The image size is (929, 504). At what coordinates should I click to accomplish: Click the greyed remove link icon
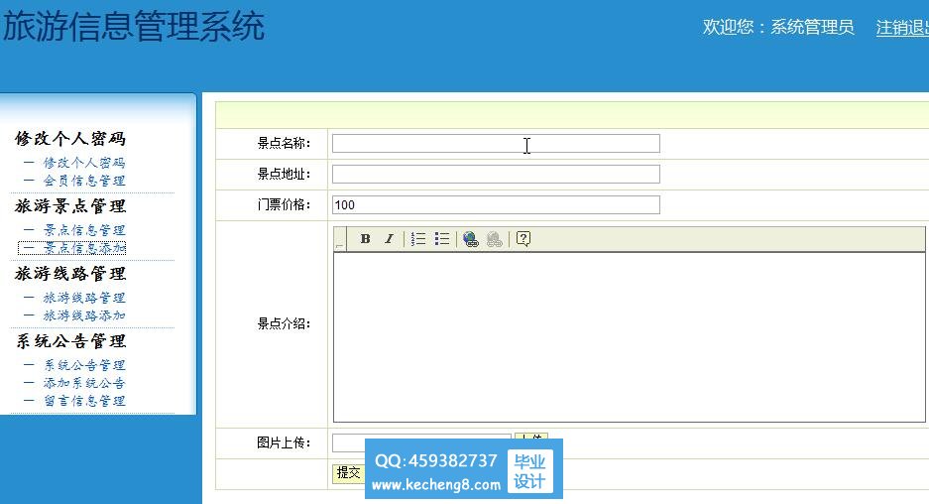coord(494,239)
